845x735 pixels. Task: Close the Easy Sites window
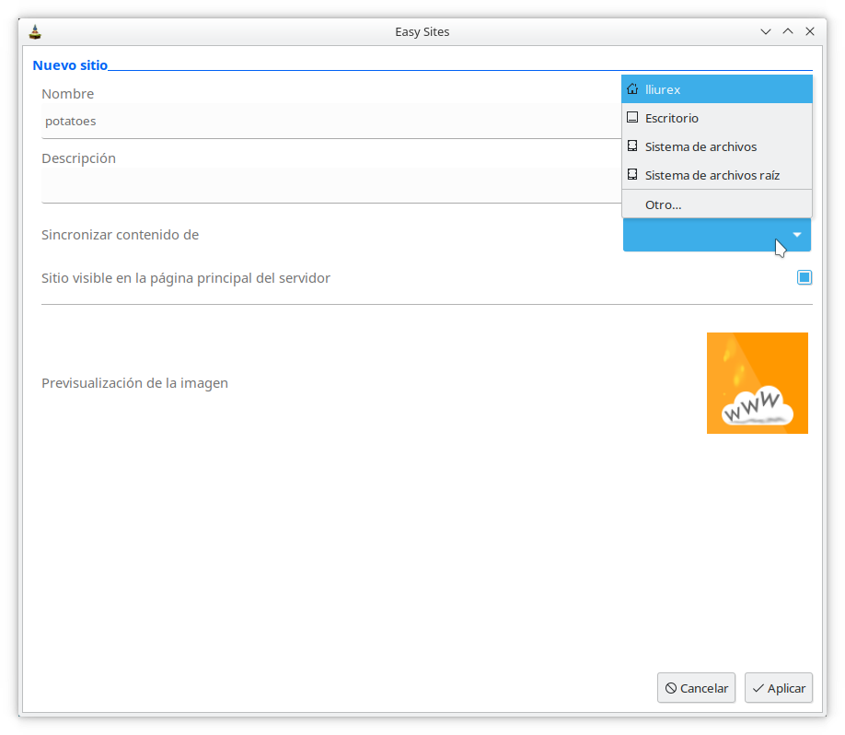pyautogui.click(x=810, y=31)
